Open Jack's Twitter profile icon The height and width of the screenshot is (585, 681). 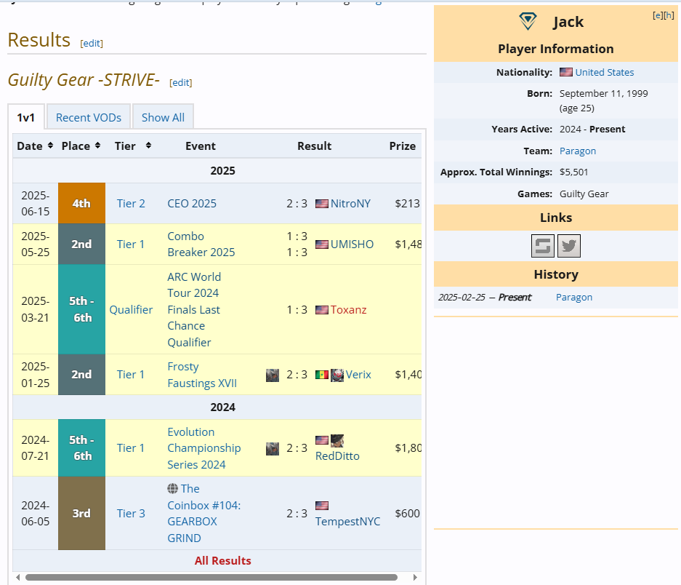pyautogui.click(x=569, y=246)
